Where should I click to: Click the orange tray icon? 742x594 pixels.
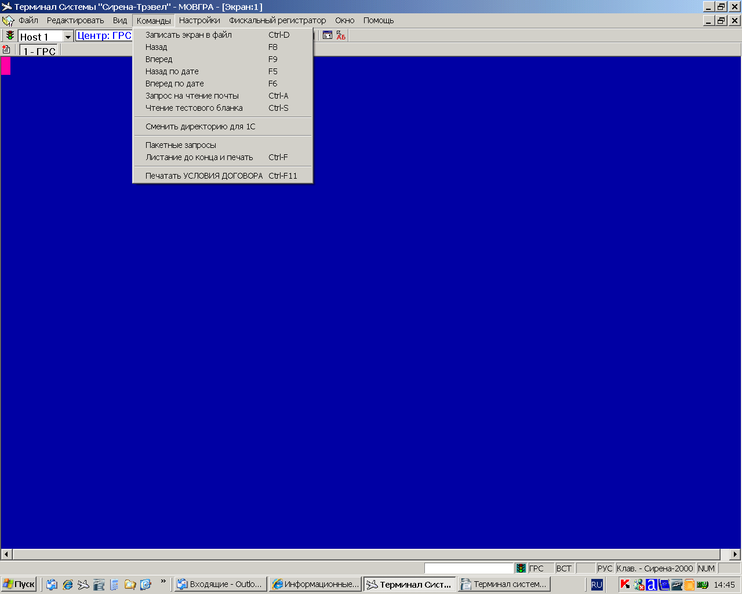click(689, 584)
